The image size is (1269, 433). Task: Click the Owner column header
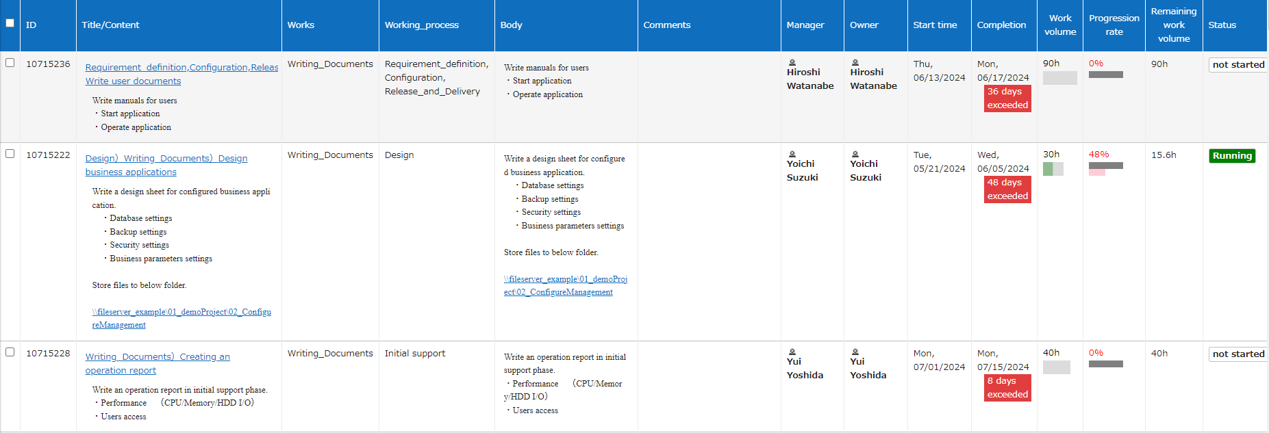tap(875, 25)
